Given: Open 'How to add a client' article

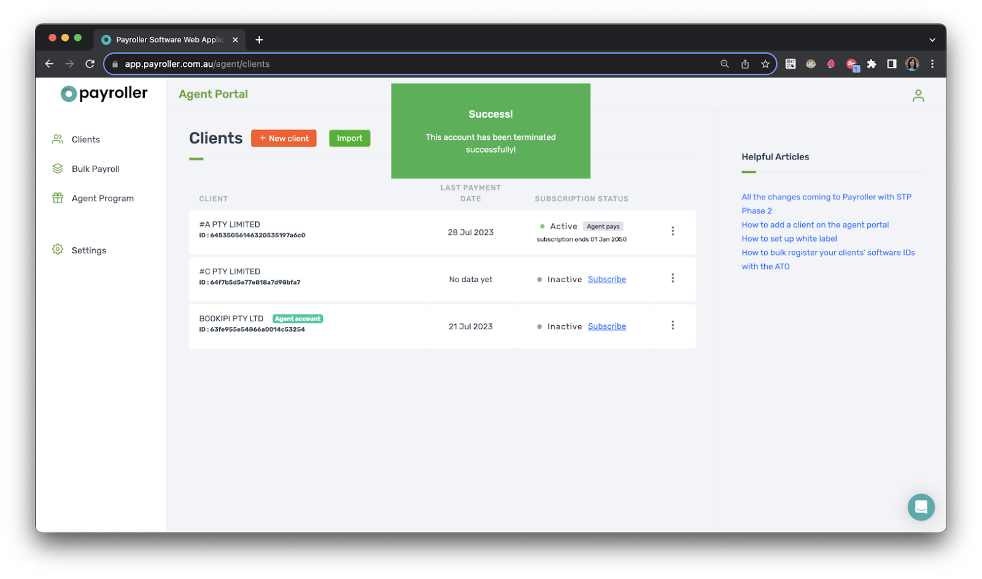Looking at the screenshot, I should 814,225.
